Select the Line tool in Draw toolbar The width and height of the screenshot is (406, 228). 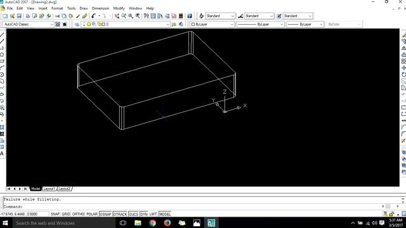pos(2,35)
